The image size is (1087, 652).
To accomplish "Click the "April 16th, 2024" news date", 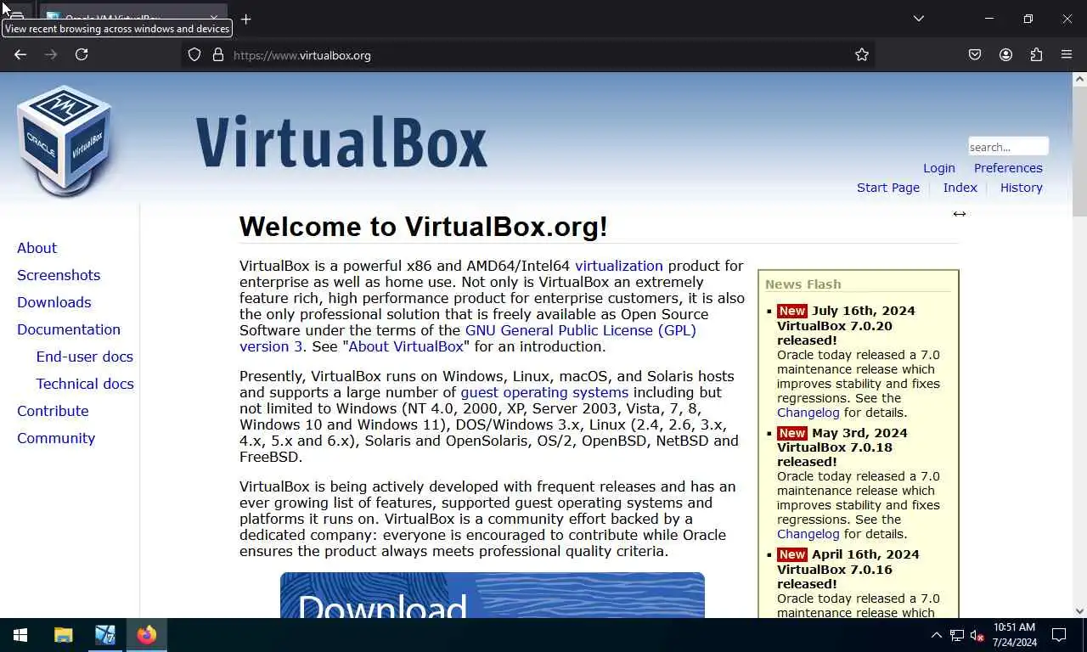I will 865,554.
